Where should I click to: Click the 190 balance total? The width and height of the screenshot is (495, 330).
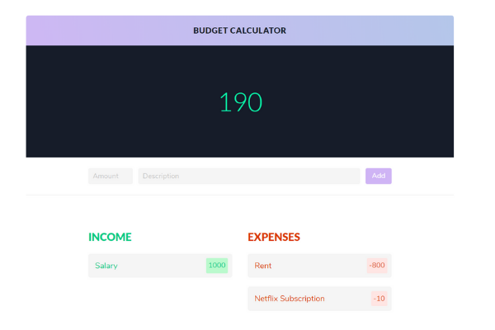(241, 102)
